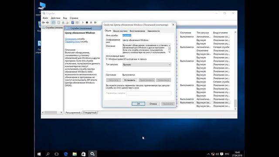Open Task View from the taskbar
The image size is (279, 157).
tap(57, 154)
